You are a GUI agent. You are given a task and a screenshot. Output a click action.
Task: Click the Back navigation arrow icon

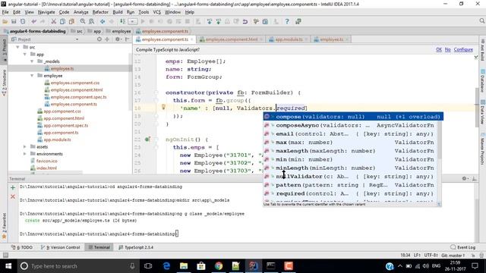pyautogui.click(x=103, y=21)
